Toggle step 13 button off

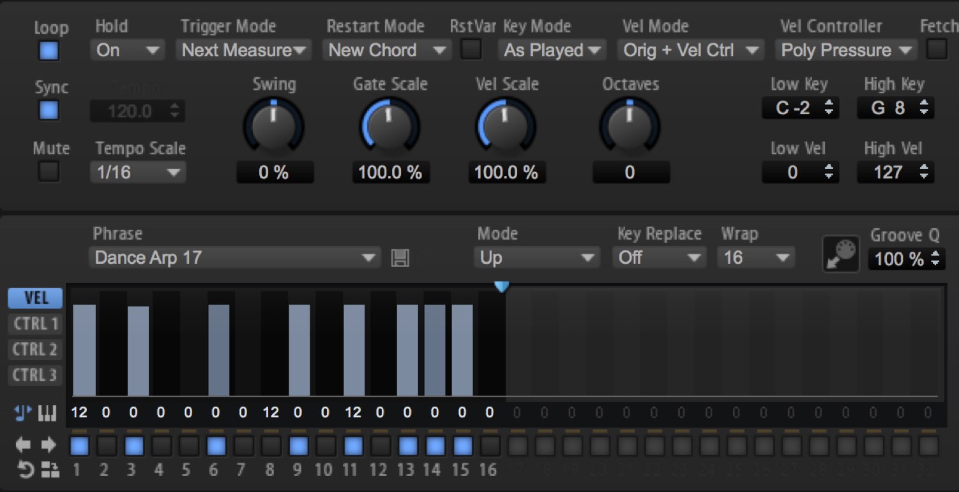coord(408,445)
